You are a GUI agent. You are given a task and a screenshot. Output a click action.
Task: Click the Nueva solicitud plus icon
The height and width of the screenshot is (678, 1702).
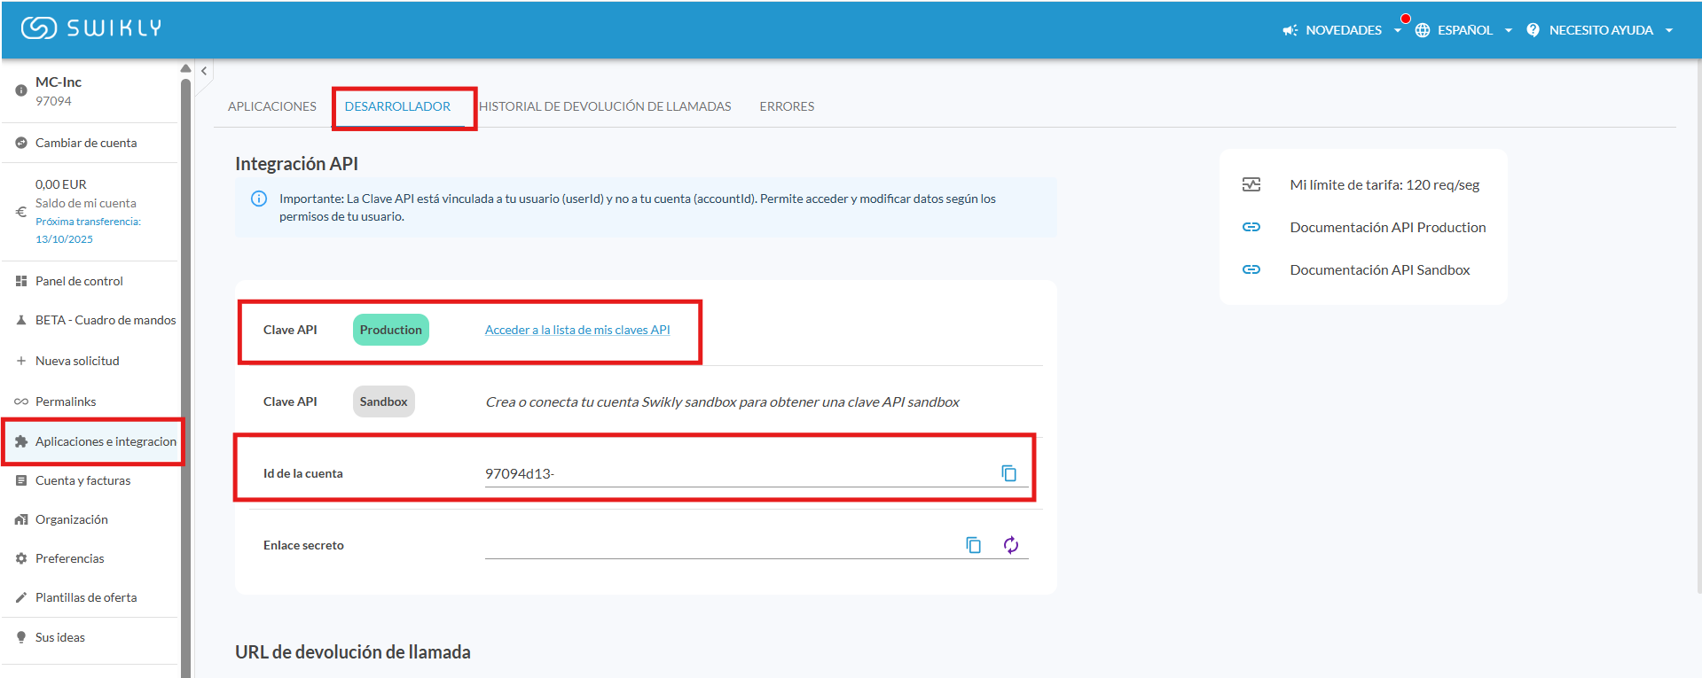click(x=21, y=361)
